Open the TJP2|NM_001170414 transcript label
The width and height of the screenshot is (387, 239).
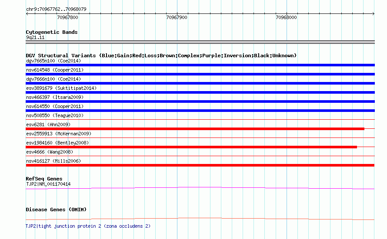48,184
